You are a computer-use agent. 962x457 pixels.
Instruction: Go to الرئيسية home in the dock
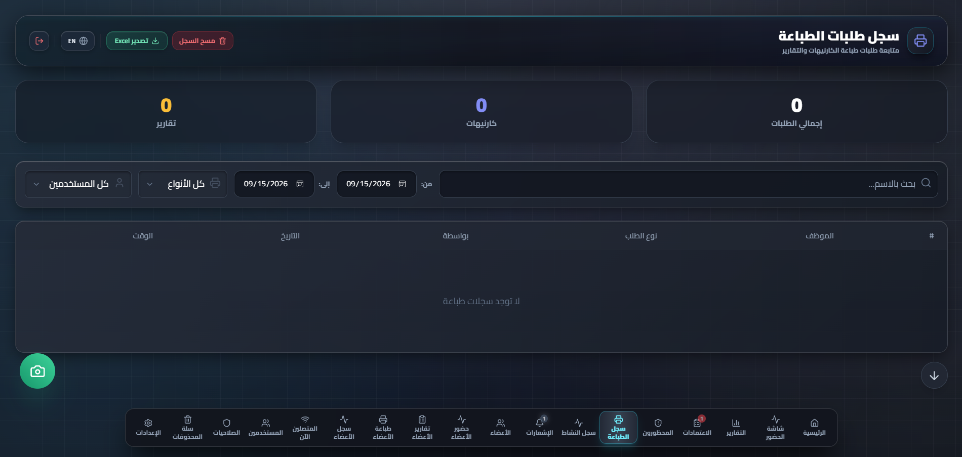coord(814,427)
